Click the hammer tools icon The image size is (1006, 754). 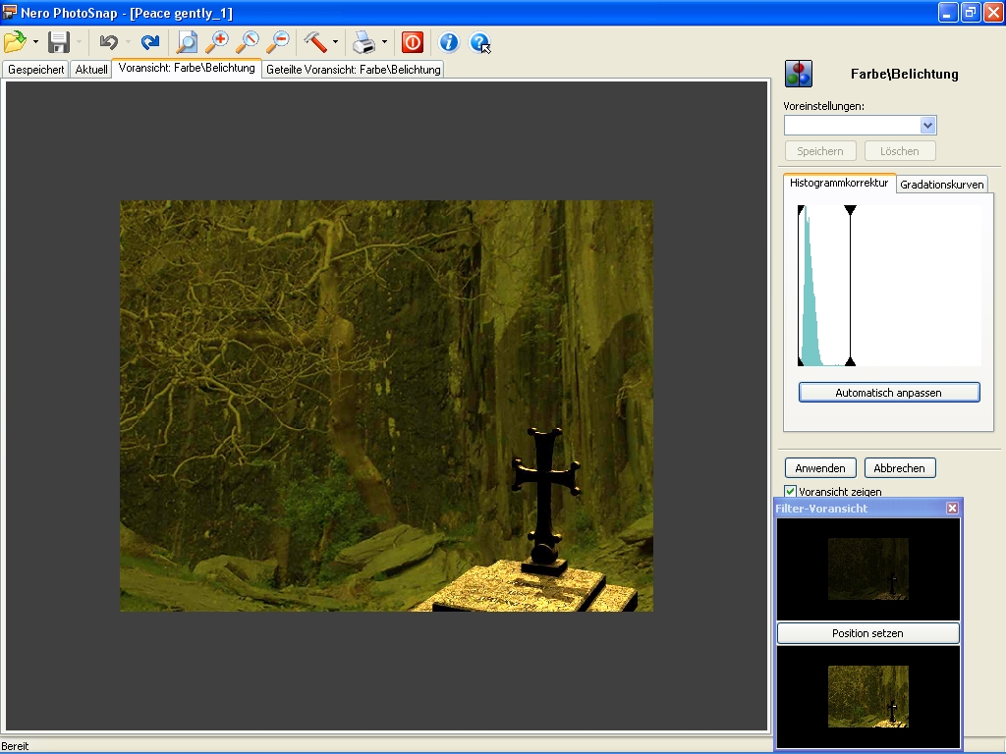(x=315, y=42)
